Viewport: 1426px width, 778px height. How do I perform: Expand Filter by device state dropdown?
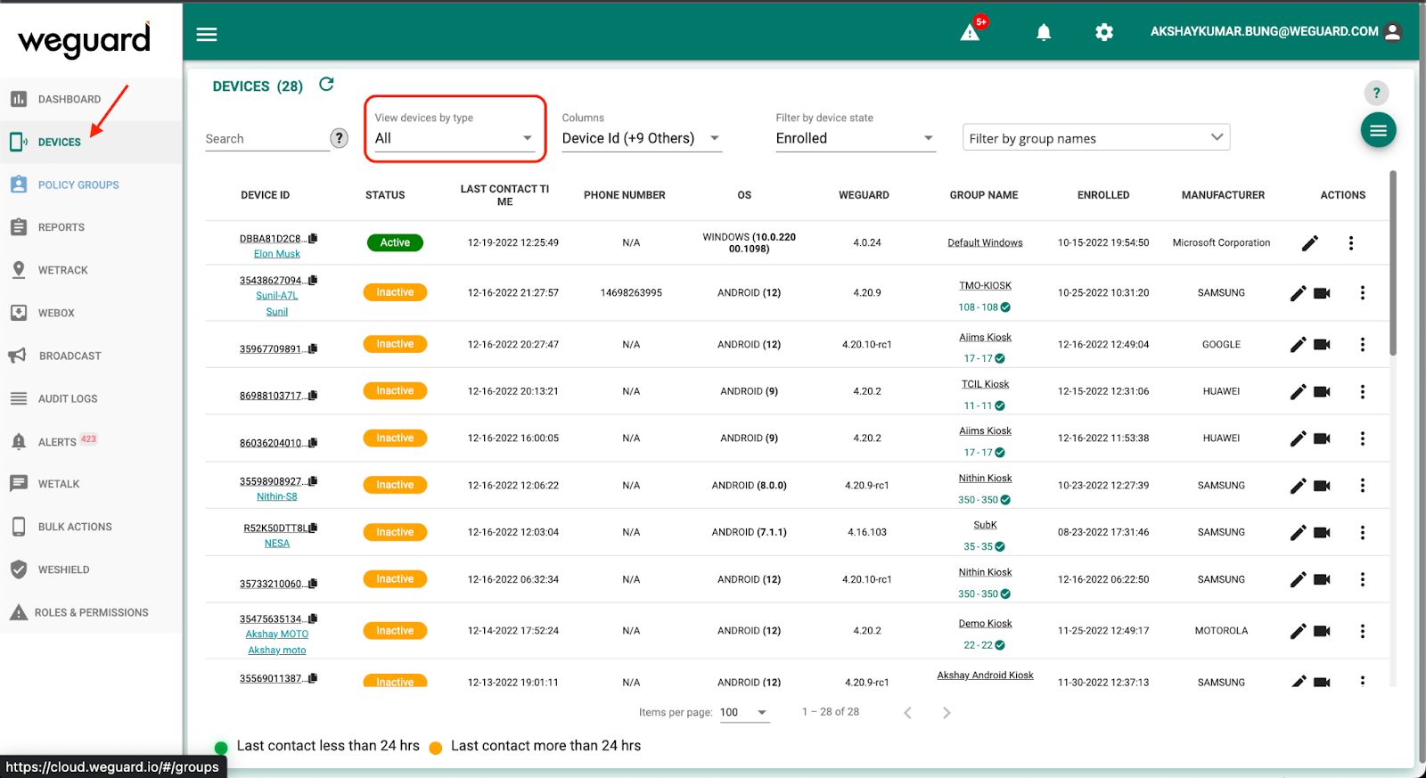coord(855,138)
